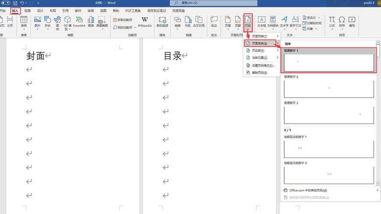Switch to the 设计 tab
The width and height of the screenshot is (381, 214).
tap(40, 11)
